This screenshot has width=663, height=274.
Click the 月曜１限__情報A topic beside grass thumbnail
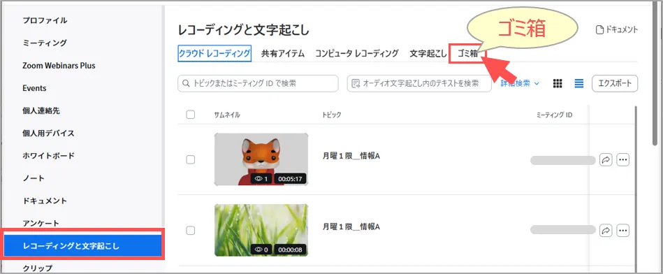351,226
